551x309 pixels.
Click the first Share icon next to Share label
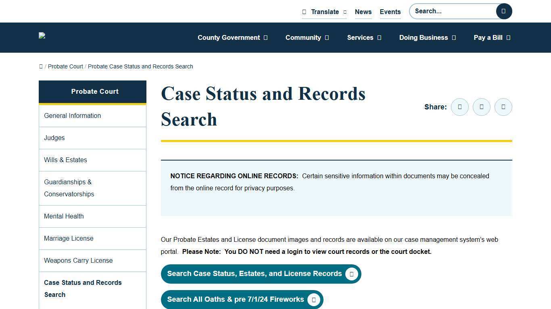460,107
